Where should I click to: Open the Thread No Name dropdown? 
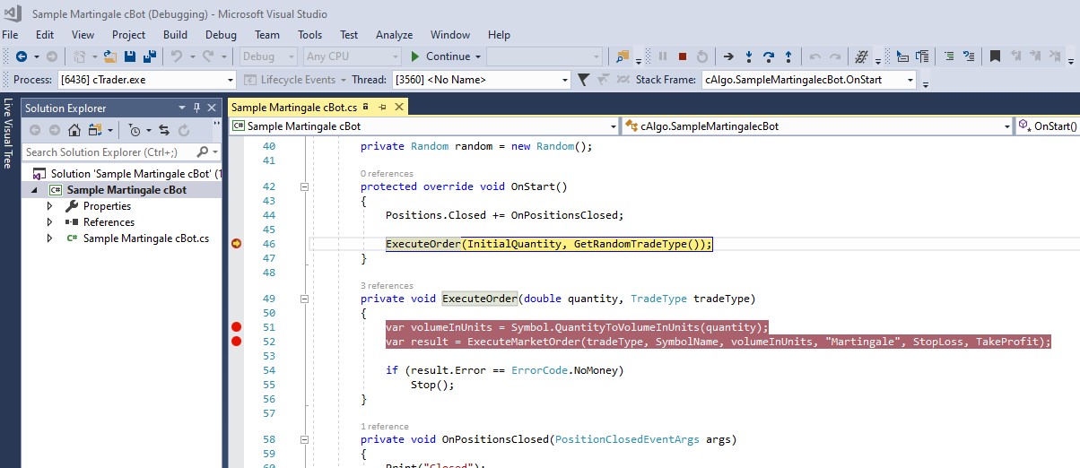pyautogui.click(x=565, y=80)
